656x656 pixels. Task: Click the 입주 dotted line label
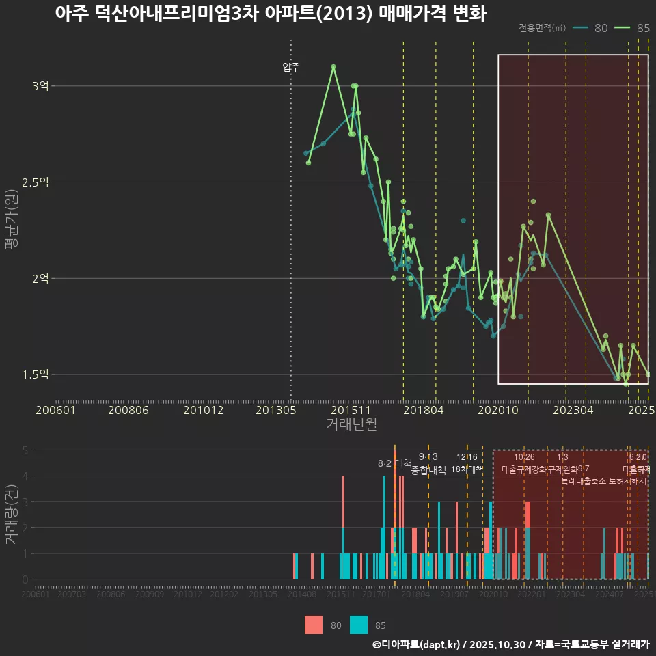point(291,67)
